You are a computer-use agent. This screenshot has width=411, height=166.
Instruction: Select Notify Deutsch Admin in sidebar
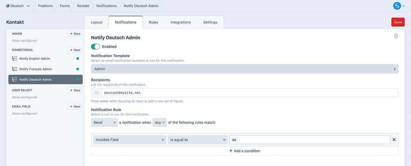pyautogui.click(x=46, y=80)
